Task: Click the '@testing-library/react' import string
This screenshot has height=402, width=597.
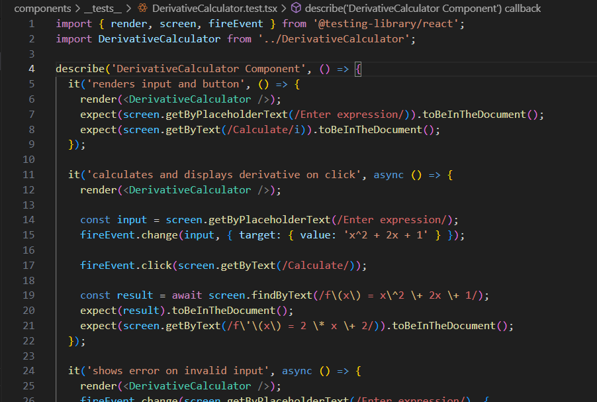Action: [386, 24]
